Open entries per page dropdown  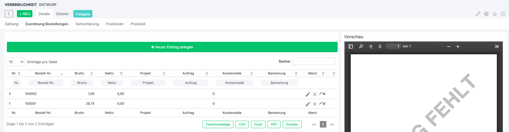[15, 62]
